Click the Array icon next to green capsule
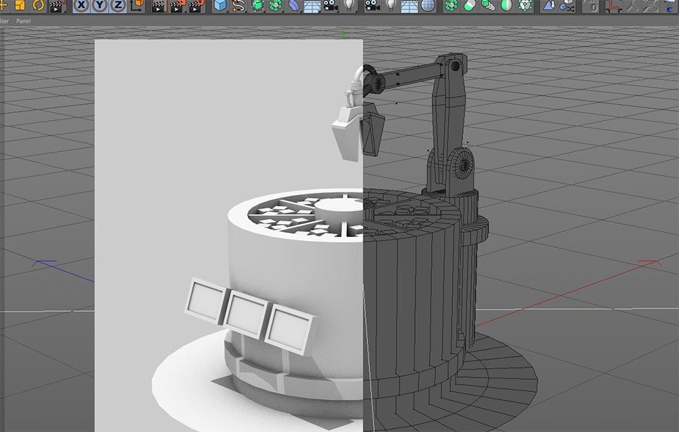This screenshot has width=679, height=432. pyautogui.click(x=452, y=5)
